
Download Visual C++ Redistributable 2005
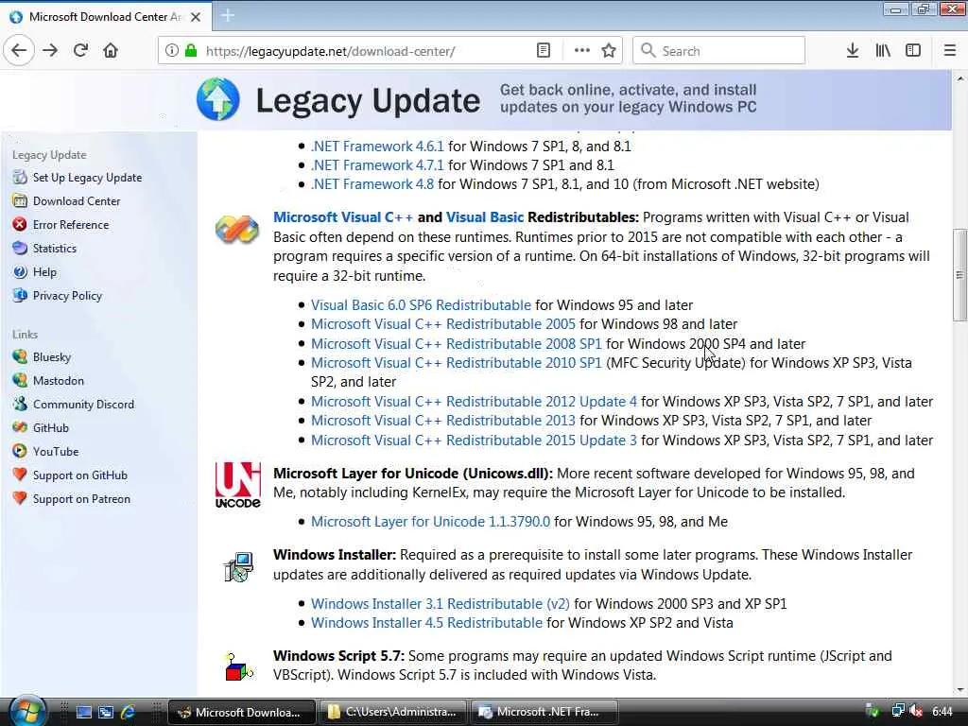point(443,324)
